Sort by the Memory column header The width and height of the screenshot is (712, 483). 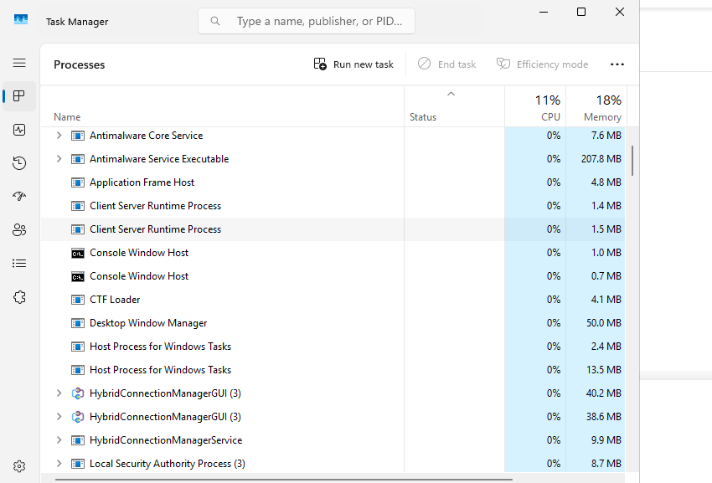tap(596, 106)
